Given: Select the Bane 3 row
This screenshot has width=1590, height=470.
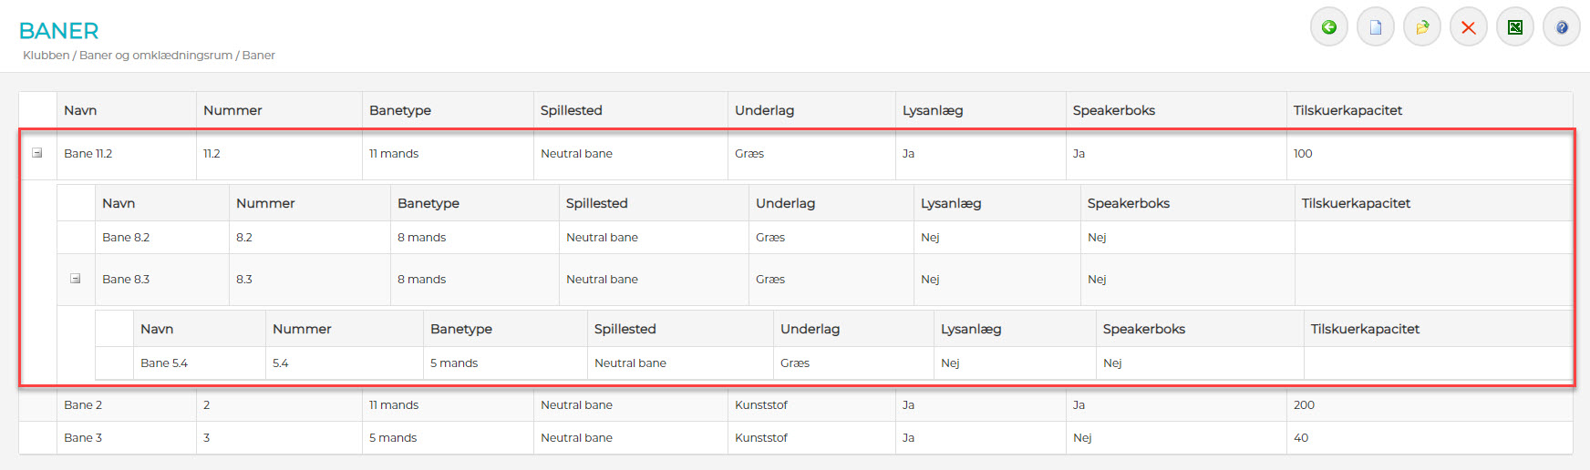Looking at the screenshot, I should 83,438.
